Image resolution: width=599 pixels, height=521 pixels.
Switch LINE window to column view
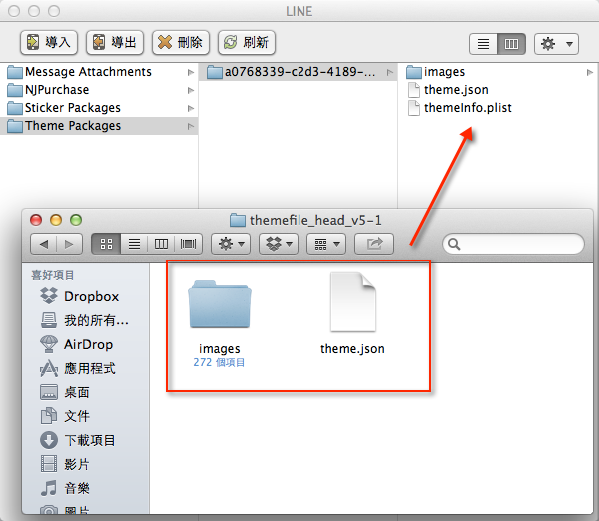pos(511,44)
